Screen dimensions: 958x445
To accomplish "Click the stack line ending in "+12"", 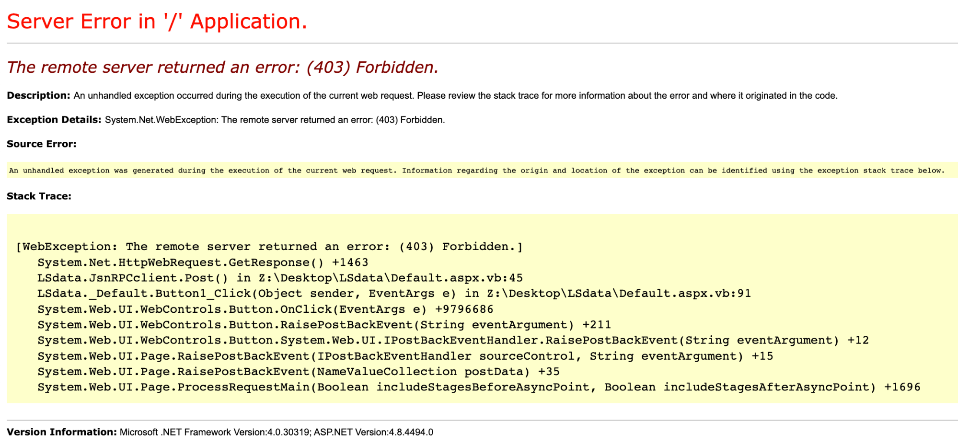I will click(453, 340).
